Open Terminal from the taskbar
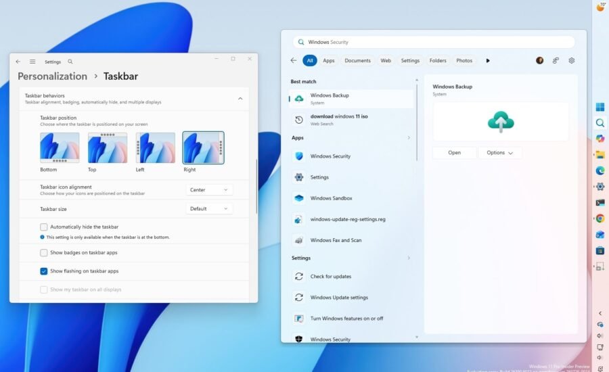This screenshot has height=372, width=609. click(600, 203)
